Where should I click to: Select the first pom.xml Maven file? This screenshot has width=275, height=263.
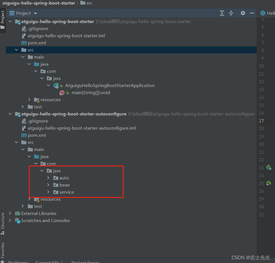point(37,43)
